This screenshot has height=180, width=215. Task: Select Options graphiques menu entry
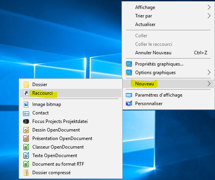coord(168,73)
